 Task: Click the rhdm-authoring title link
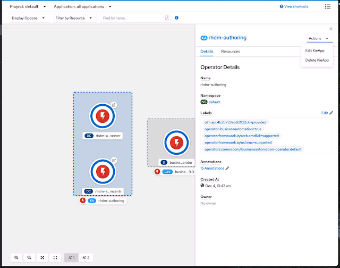pos(227,38)
